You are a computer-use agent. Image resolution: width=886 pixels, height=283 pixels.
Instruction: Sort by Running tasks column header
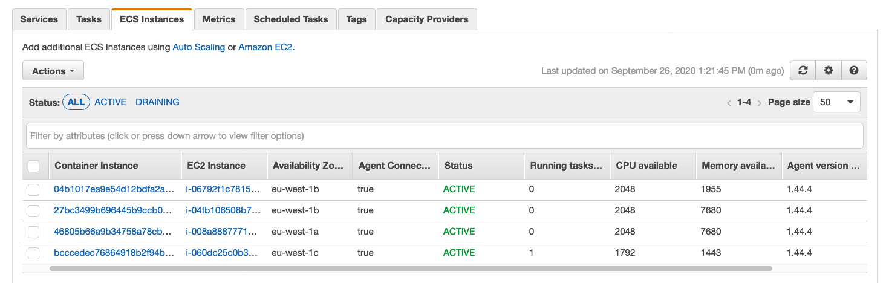coord(566,166)
